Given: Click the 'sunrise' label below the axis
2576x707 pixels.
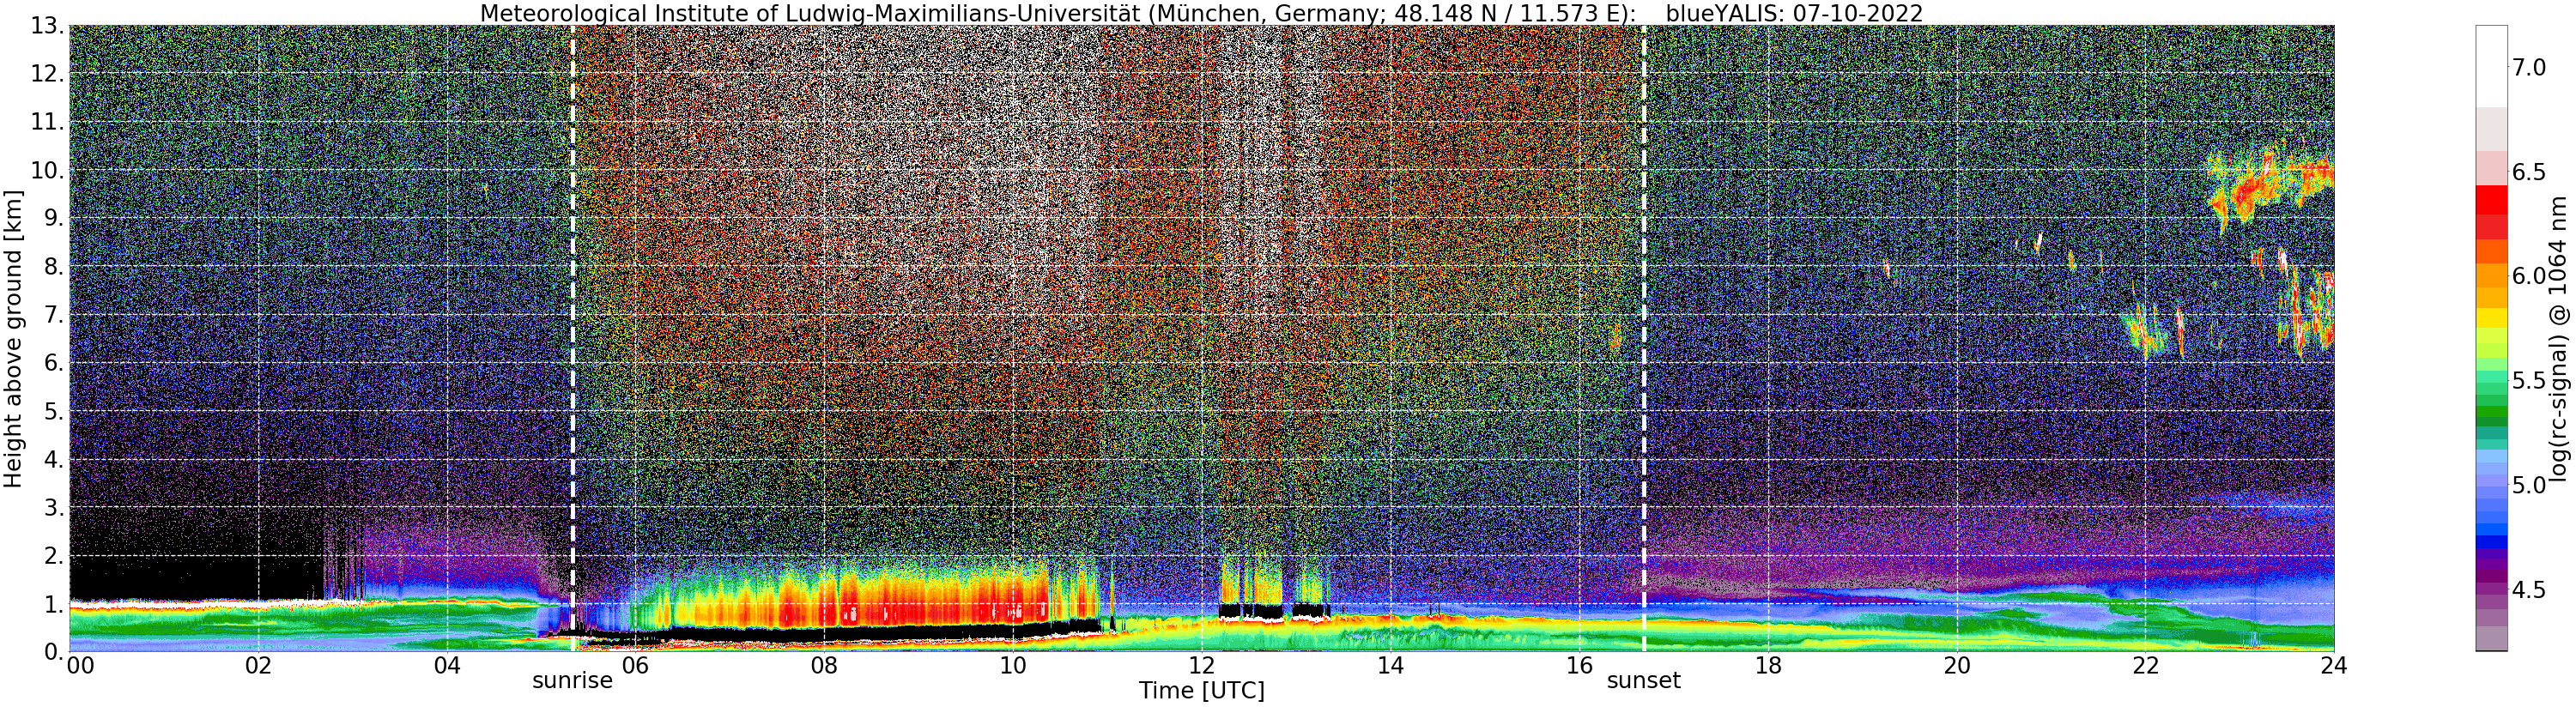Looking at the screenshot, I should click(x=572, y=681).
